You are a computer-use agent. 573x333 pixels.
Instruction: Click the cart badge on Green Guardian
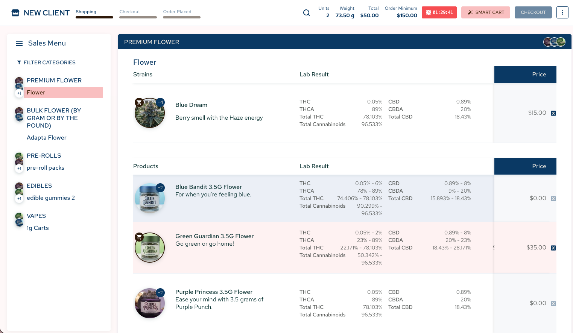139,237
